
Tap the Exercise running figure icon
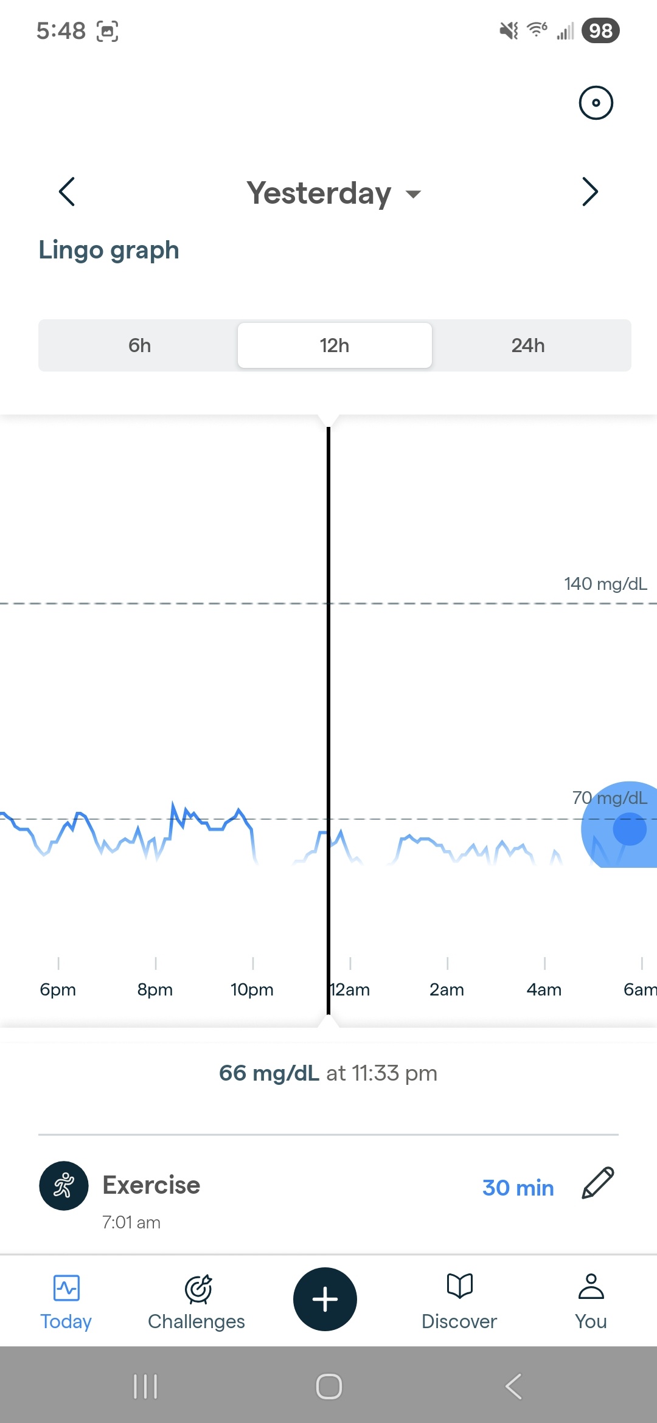(x=64, y=1186)
